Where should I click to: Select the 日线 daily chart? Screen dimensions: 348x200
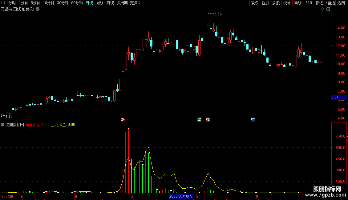point(89,3)
